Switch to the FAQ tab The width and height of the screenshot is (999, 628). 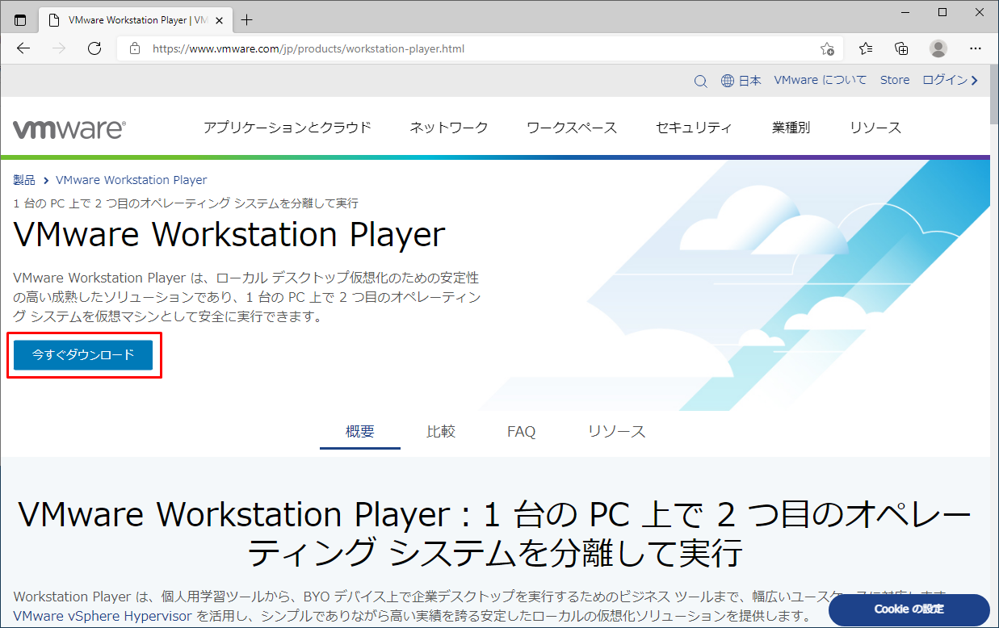point(521,432)
